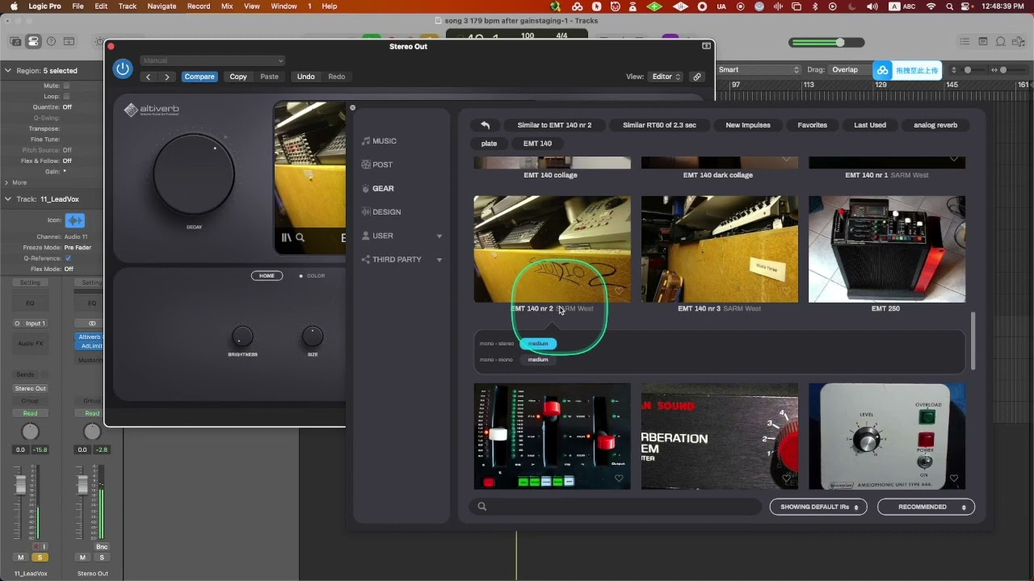Toggle Solo on the 11_LeadVox channel
This screenshot has height=581, width=1034.
point(40,558)
